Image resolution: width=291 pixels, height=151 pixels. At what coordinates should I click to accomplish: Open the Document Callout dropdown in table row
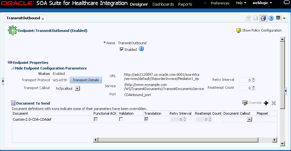(x=249, y=119)
